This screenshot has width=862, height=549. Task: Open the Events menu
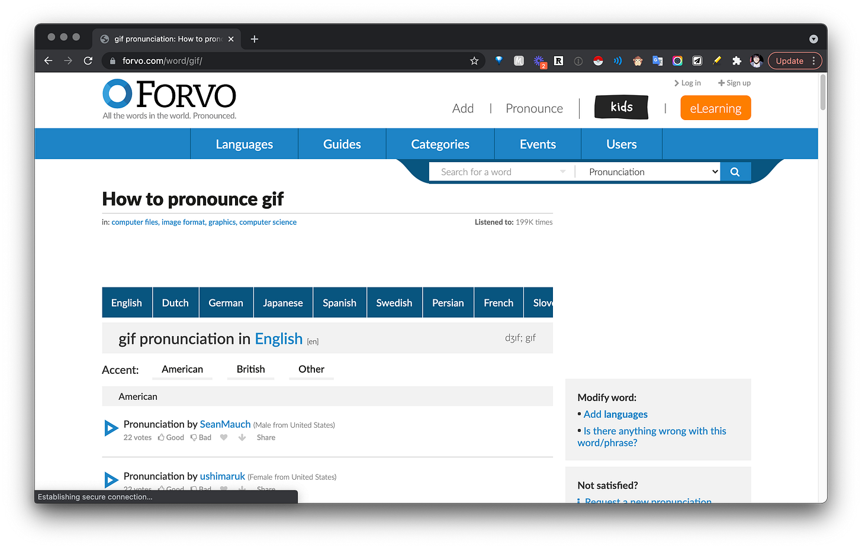tap(538, 144)
